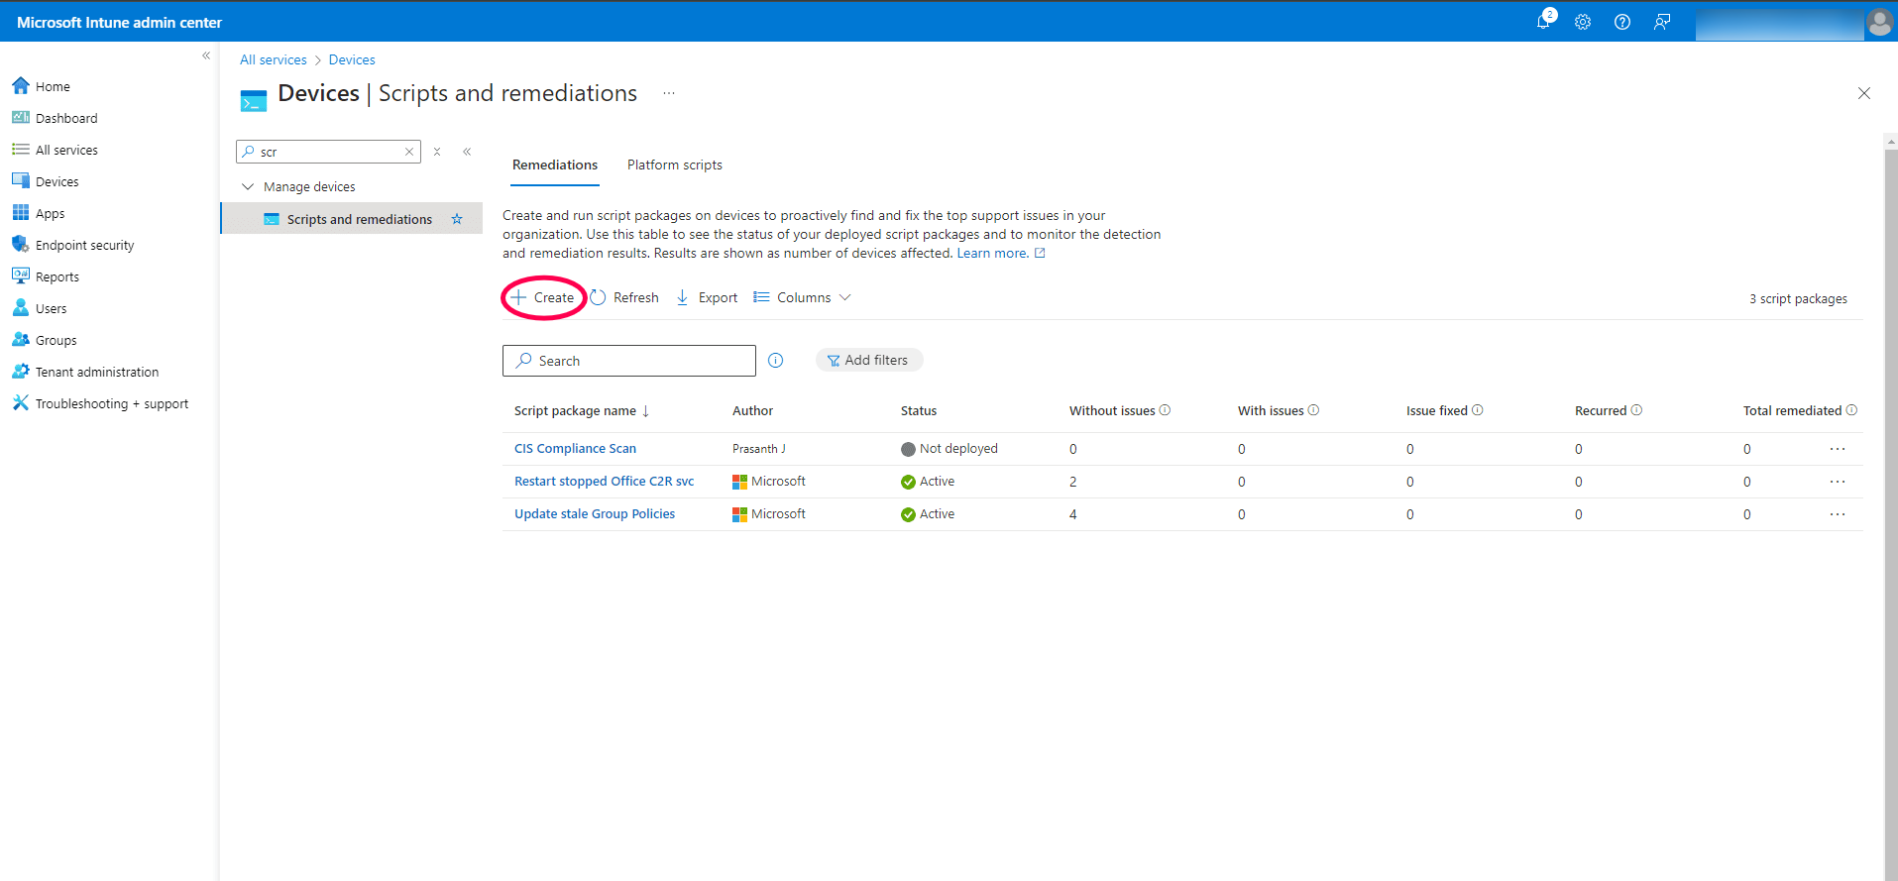Open more options for Restart stopped Office C2R

point(1838,482)
